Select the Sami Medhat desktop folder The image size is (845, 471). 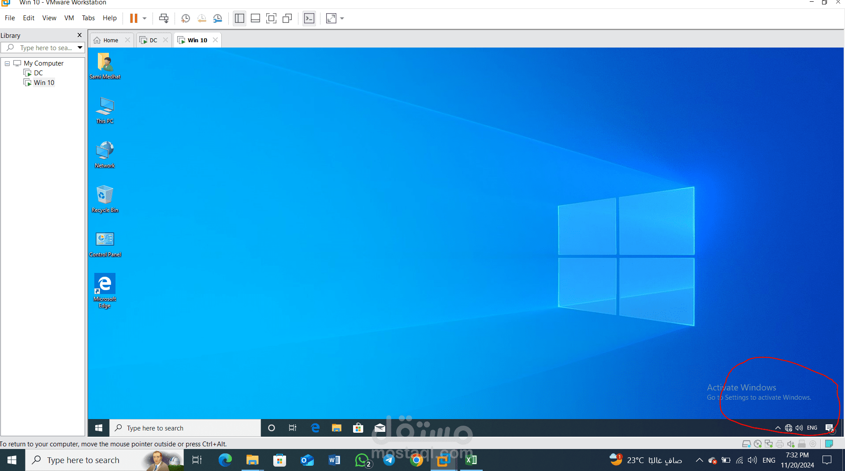(x=105, y=66)
